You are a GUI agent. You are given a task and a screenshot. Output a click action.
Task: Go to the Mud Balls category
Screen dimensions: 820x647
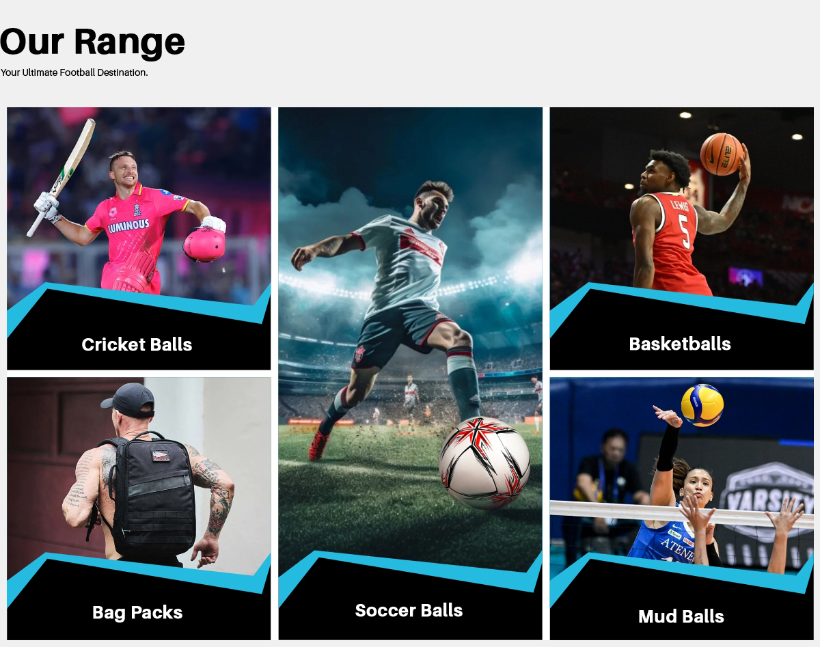click(x=681, y=616)
